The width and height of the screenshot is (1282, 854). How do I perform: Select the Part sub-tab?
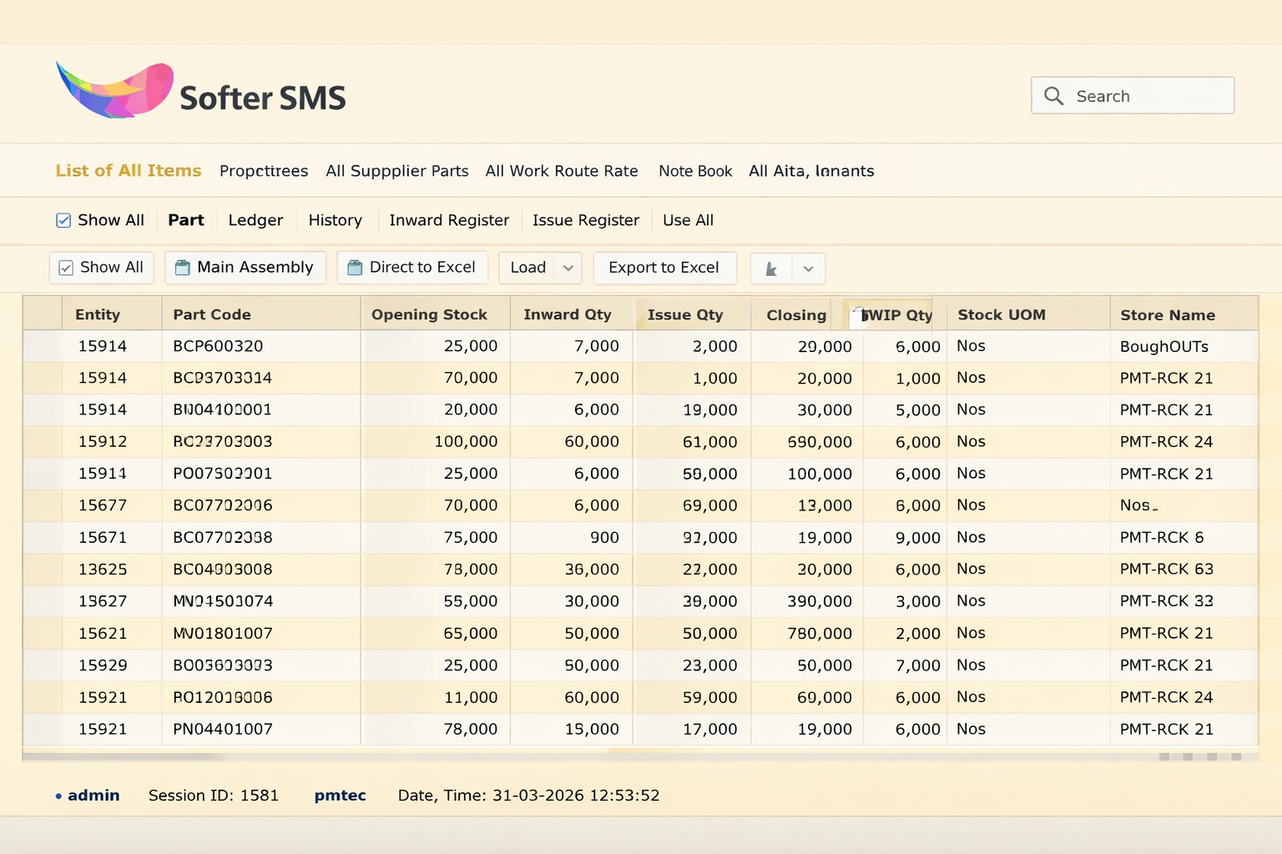(186, 220)
